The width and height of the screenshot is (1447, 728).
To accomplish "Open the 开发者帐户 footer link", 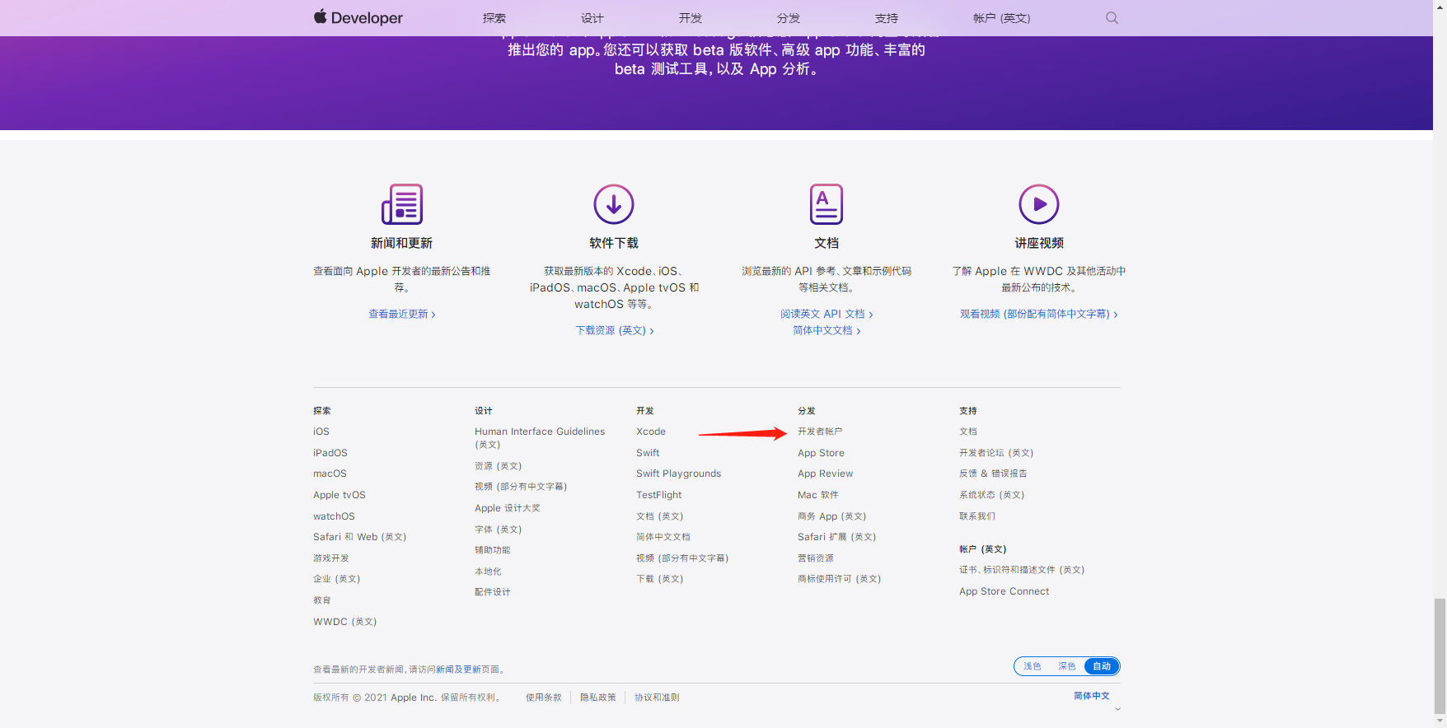I will 820,432.
